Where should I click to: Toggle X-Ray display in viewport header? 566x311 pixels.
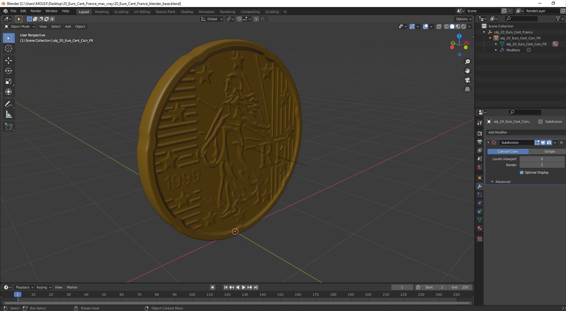pyautogui.click(x=439, y=27)
